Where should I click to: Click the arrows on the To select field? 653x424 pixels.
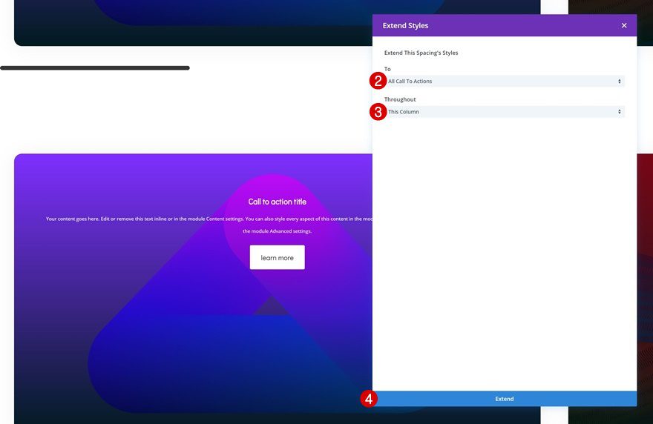pos(620,81)
